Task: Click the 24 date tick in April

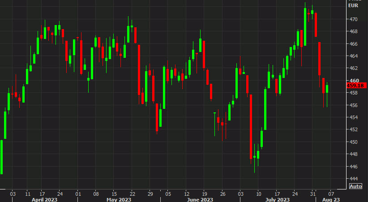Action: coord(60,194)
